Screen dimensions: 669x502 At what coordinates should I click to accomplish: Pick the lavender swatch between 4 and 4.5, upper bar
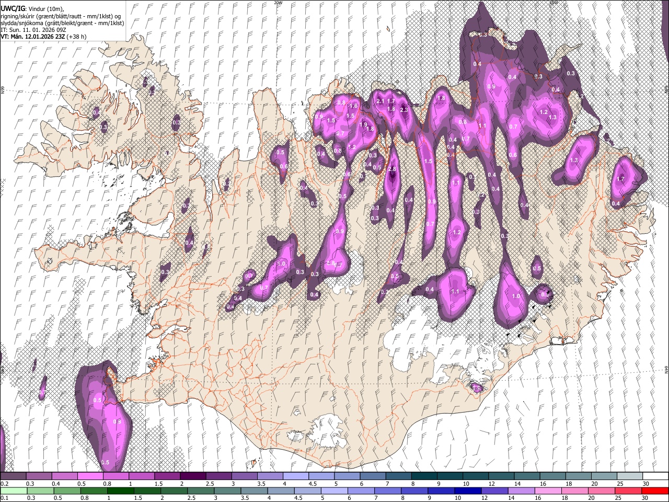click(x=295, y=476)
